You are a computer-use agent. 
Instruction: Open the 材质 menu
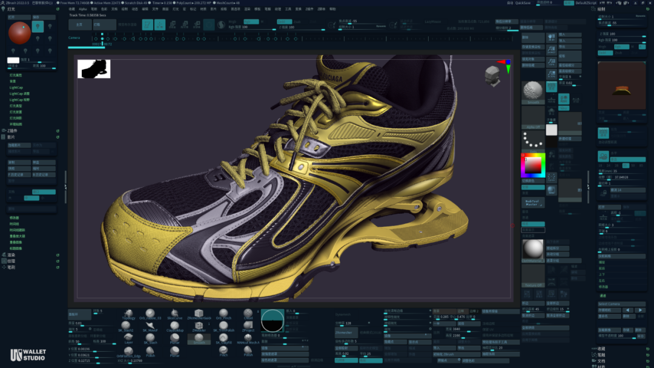[203, 8]
